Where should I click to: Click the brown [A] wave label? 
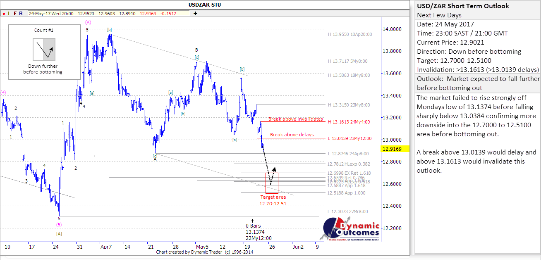click(59, 234)
